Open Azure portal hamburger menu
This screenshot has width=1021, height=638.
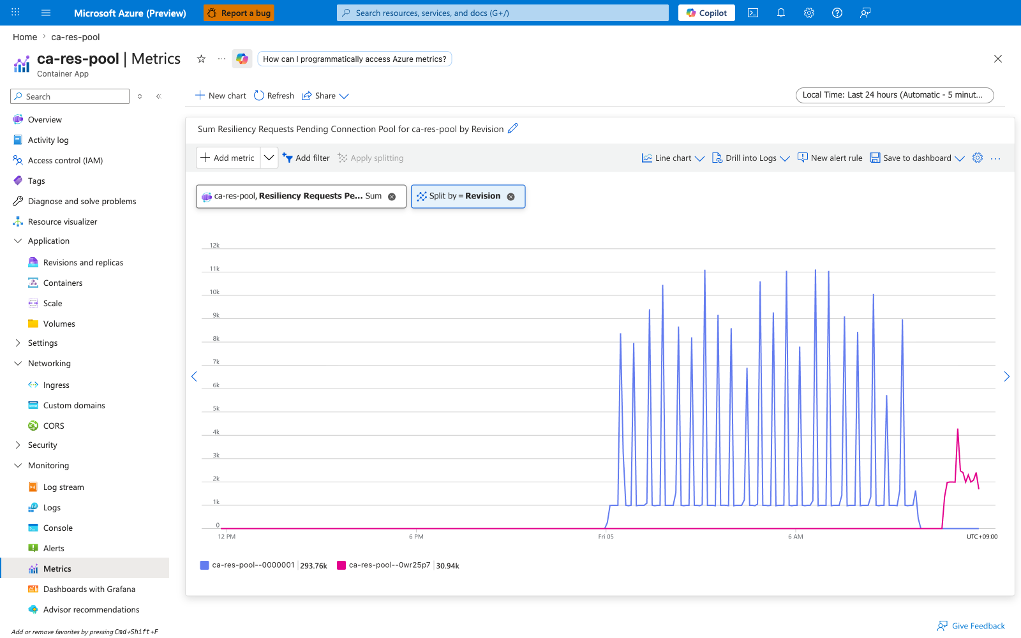coord(46,13)
